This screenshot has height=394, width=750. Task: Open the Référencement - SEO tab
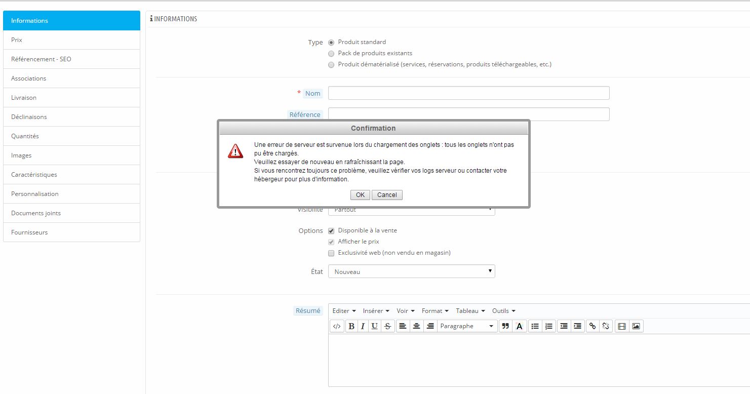pos(71,59)
